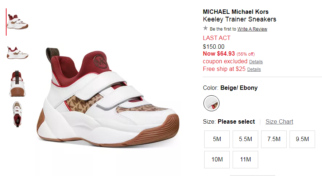322x176 pixels.
Task: Open the Write A Review link
Action: 252,29
